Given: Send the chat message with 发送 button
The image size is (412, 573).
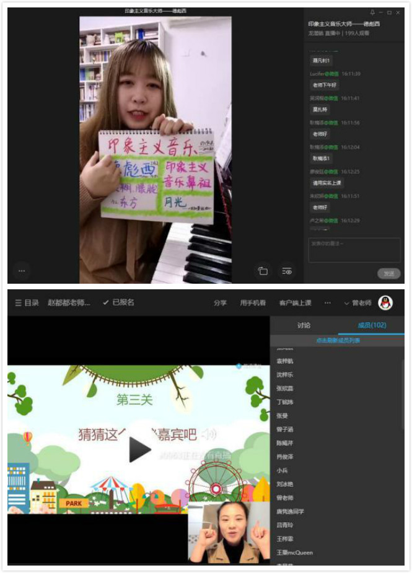Looking at the screenshot, I should click(x=388, y=273).
